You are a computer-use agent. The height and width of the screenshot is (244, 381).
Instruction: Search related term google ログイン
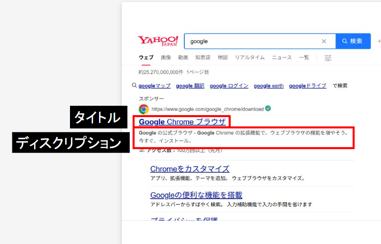pos(229,86)
